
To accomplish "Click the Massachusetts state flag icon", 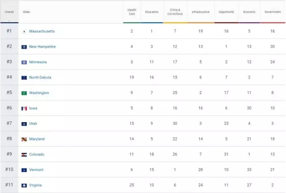I will pyautogui.click(x=24, y=32).
